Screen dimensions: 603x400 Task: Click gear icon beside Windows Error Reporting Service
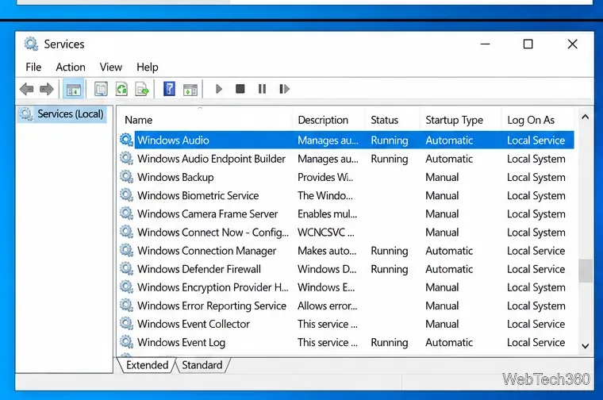click(126, 305)
